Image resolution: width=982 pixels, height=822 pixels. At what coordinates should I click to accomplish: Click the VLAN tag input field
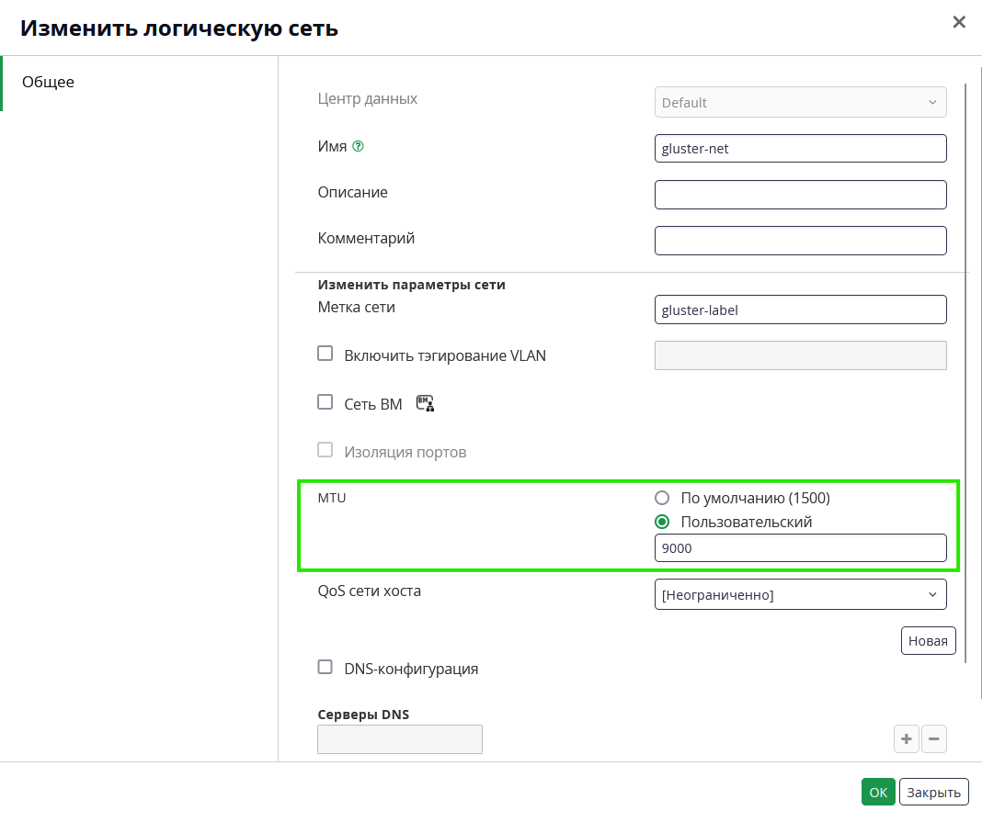pyautogui.click(x=800, y=356)
